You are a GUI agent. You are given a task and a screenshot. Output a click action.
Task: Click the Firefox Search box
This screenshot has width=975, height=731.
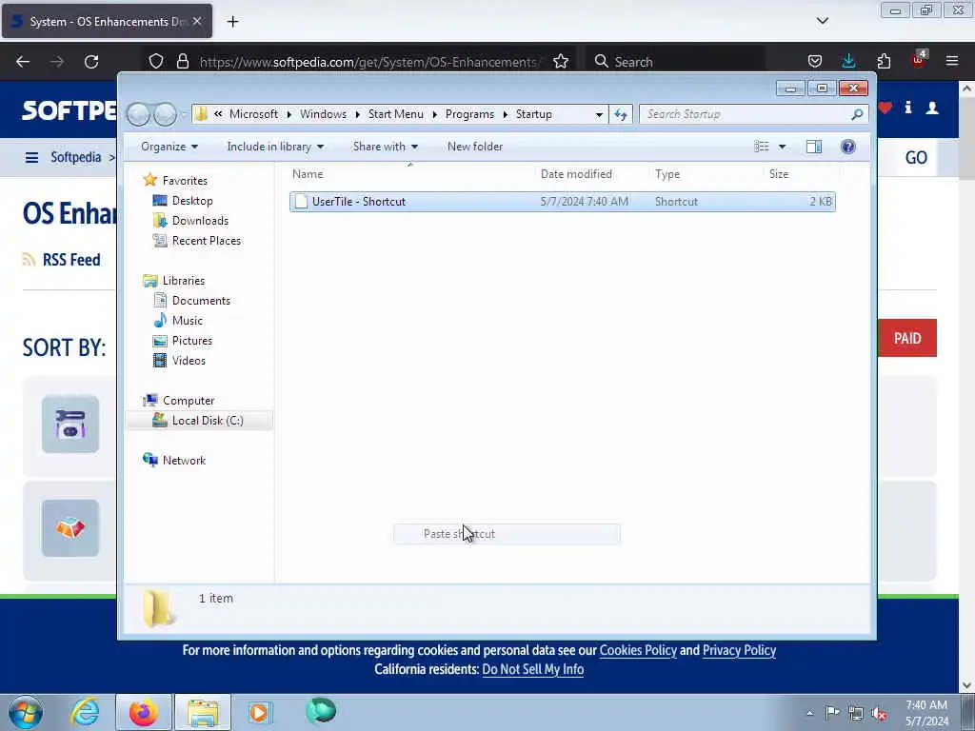pyautogui.click(x=675, y=62)
